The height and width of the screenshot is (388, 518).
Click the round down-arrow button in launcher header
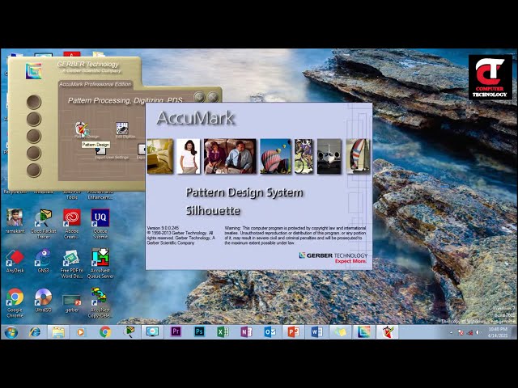(x=200, y=97)
